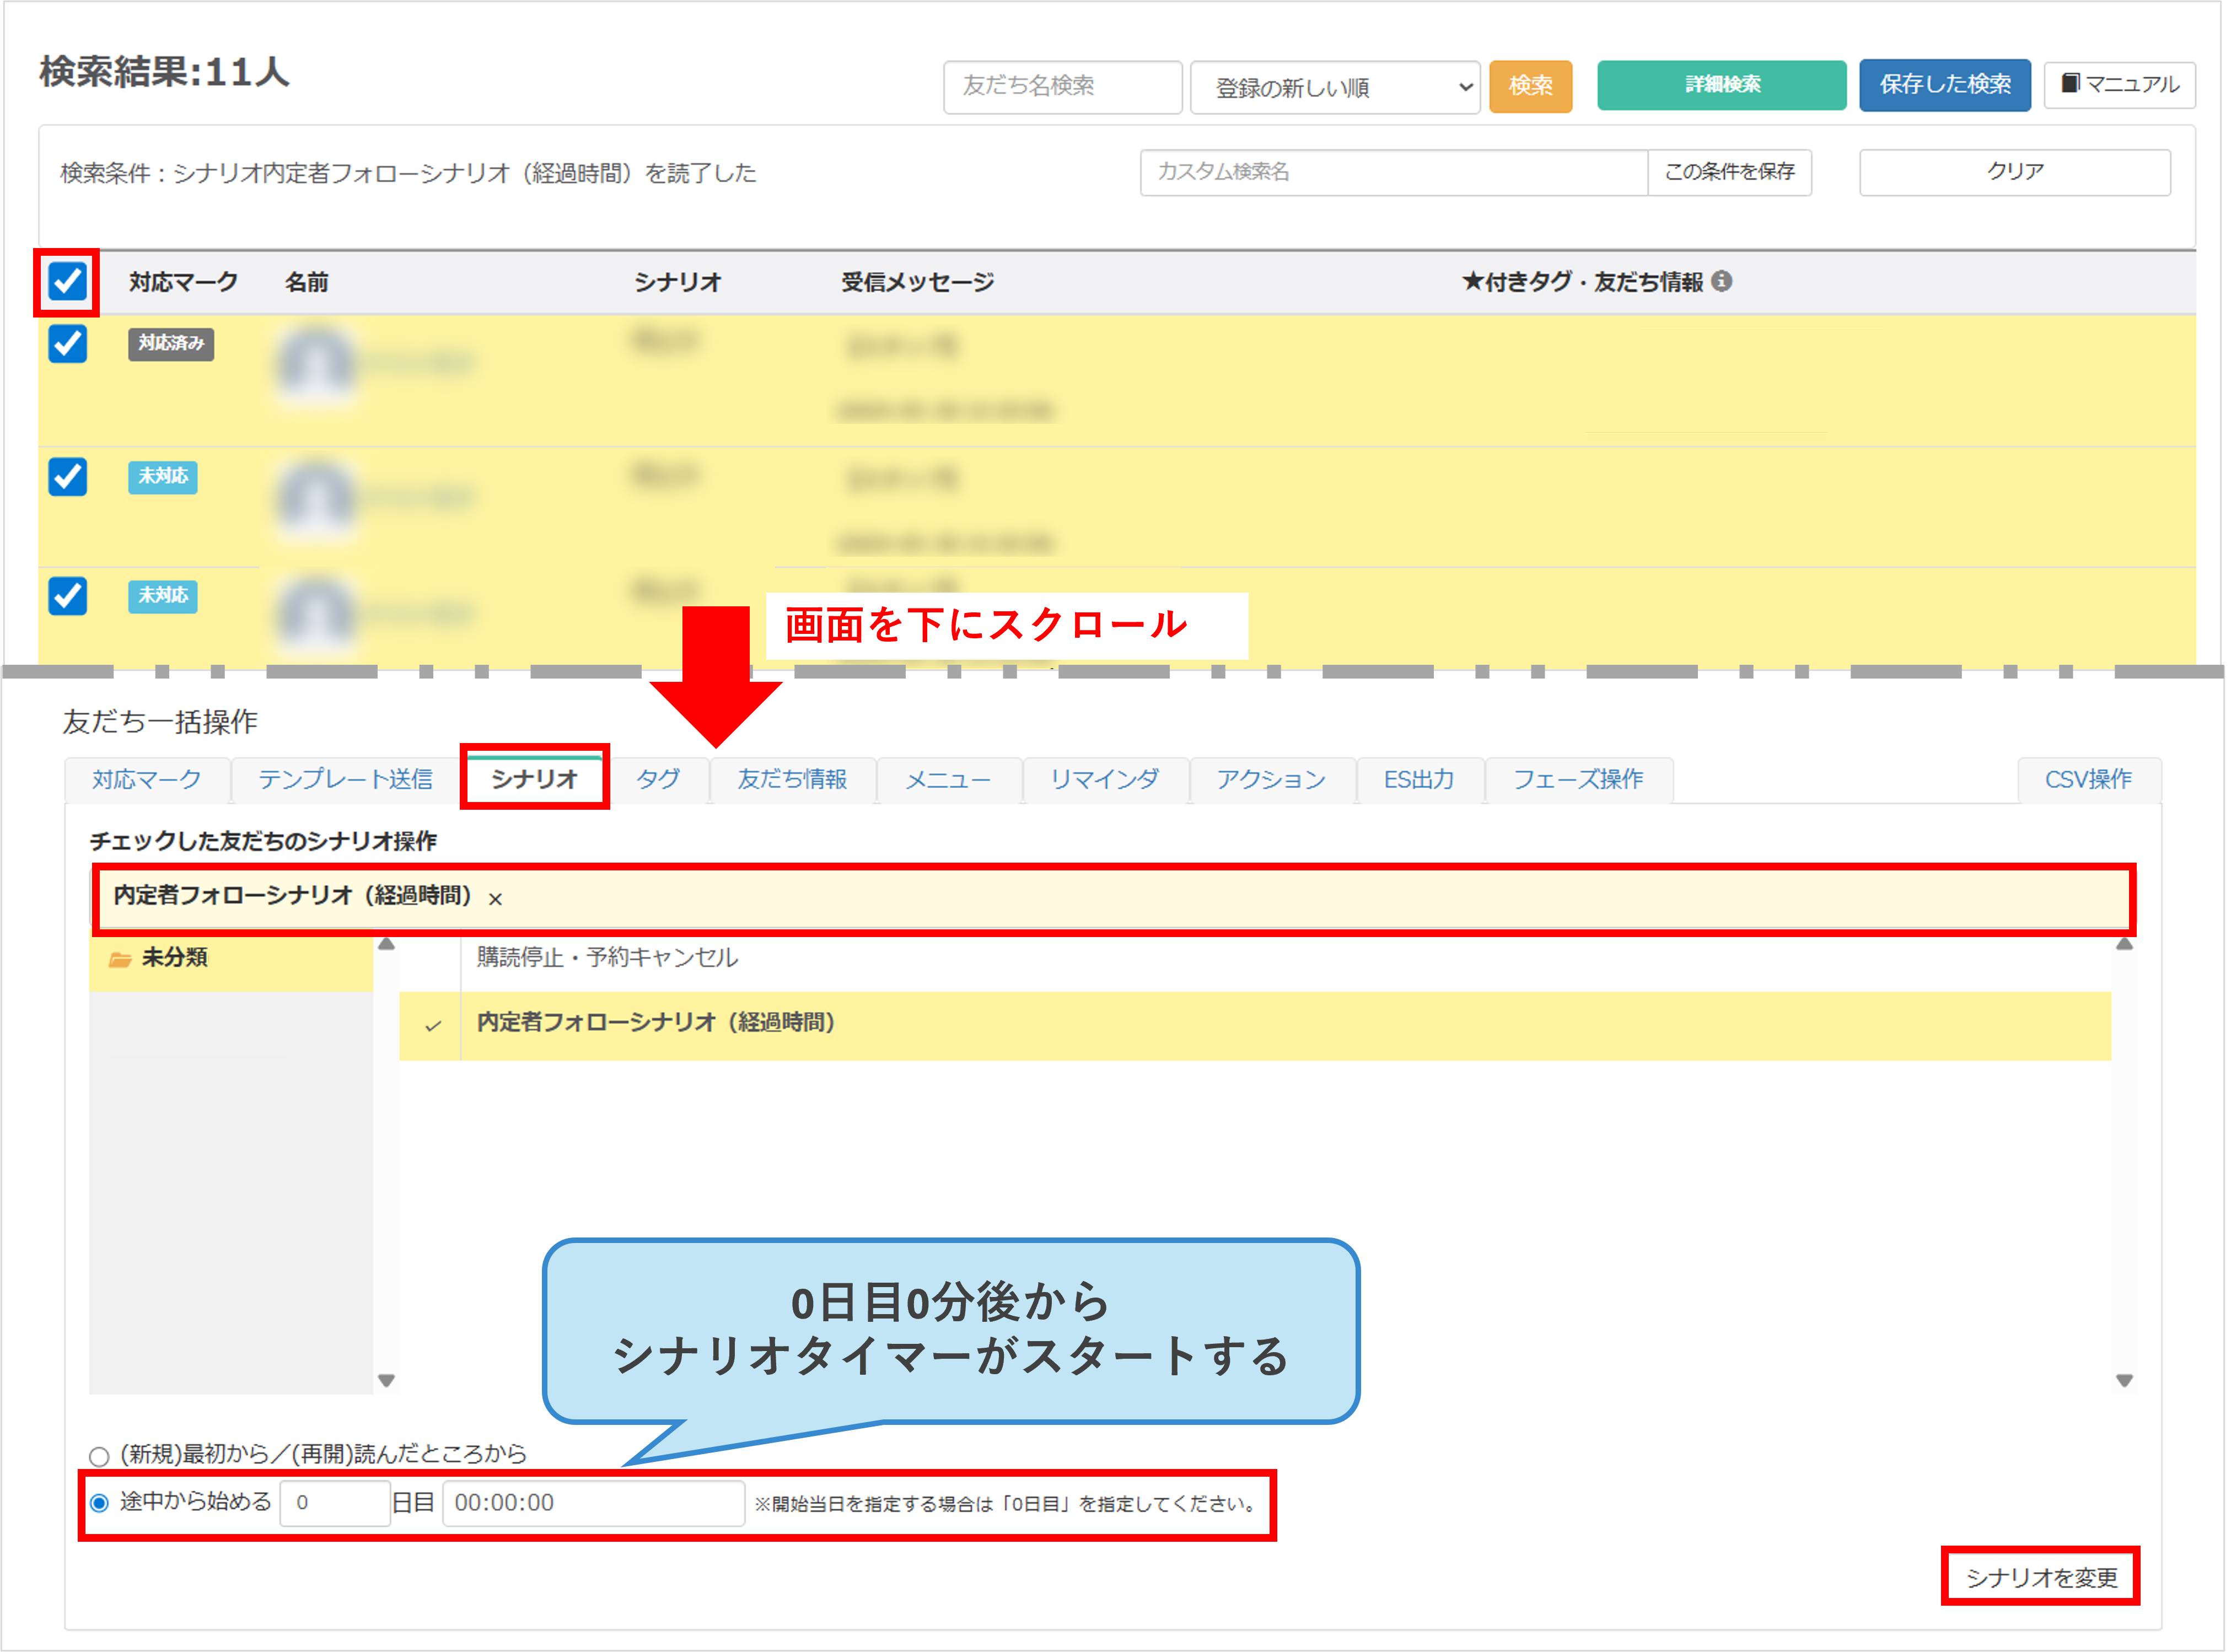Select 最初から/読んだところから radio option

(100, 1456)
